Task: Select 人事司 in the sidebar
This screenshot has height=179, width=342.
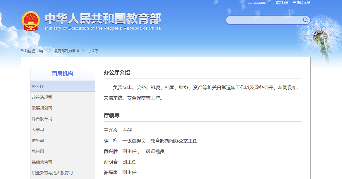Action: [x=63, y=130]
